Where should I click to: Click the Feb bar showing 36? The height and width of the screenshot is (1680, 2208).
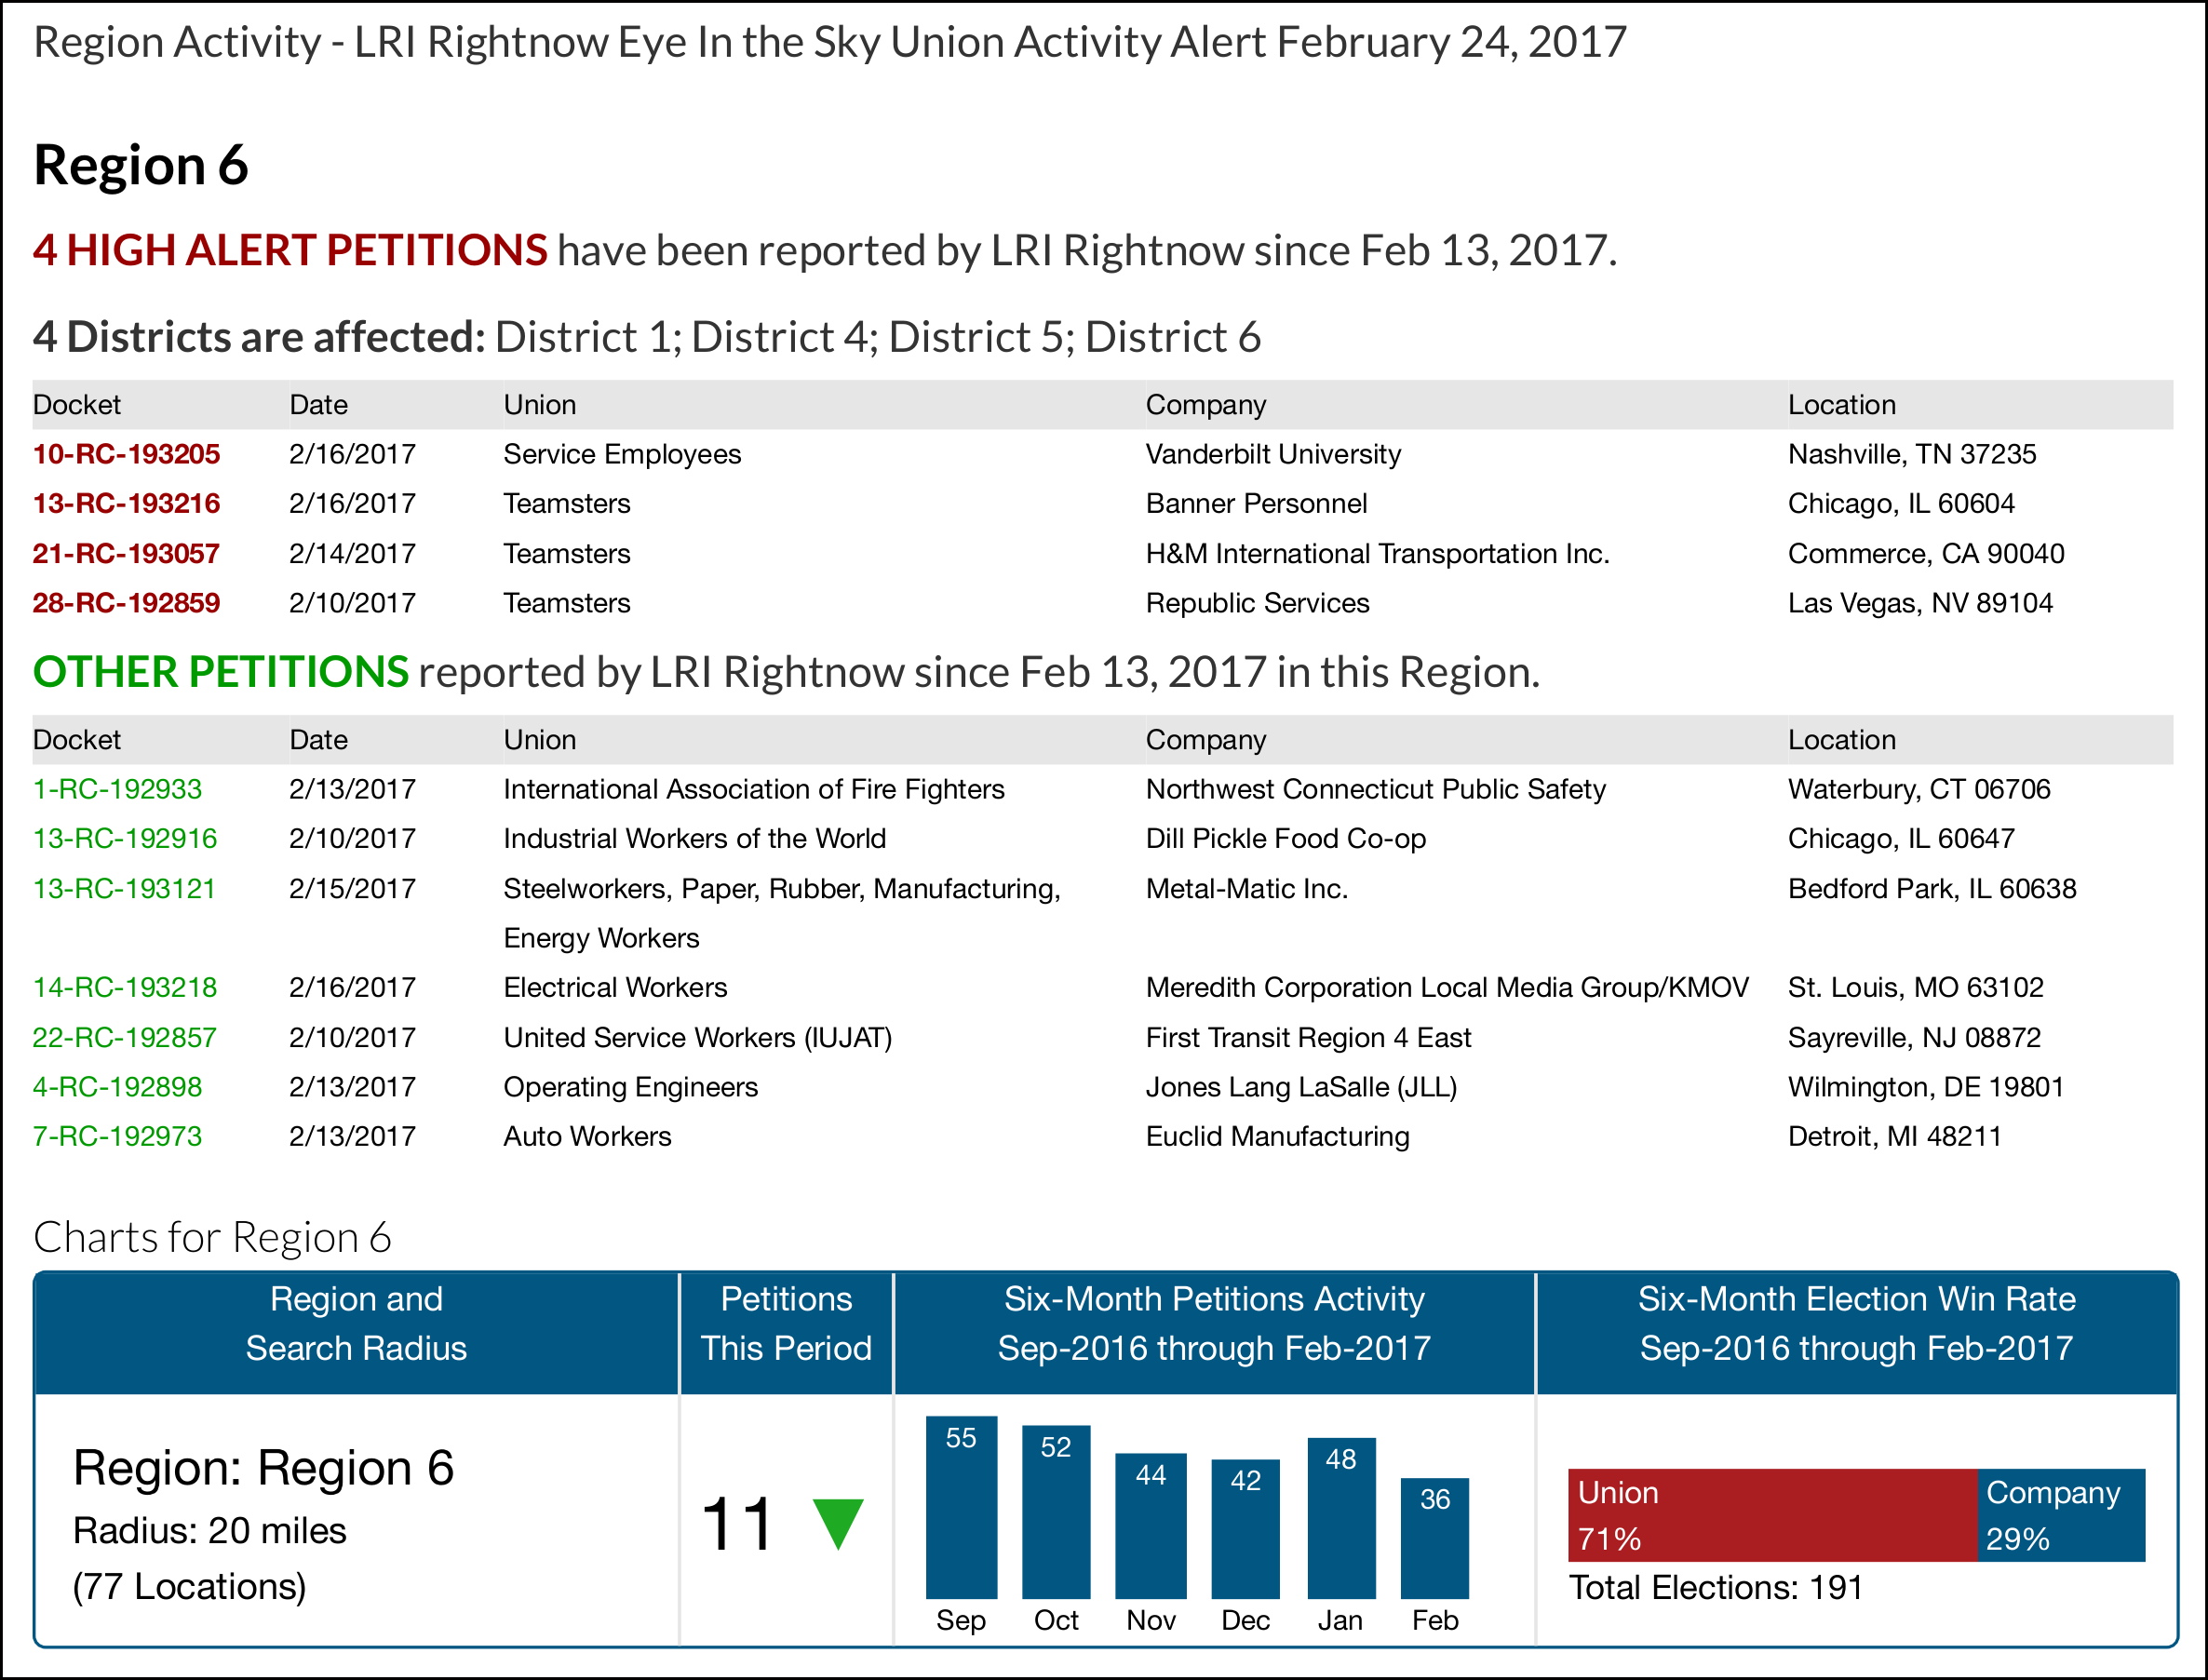click(1435, 1538)
